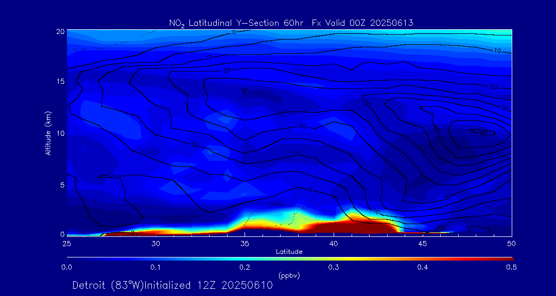Click the colorbar scale label 0.5
The image size is (556, 296).
(511, 268)
